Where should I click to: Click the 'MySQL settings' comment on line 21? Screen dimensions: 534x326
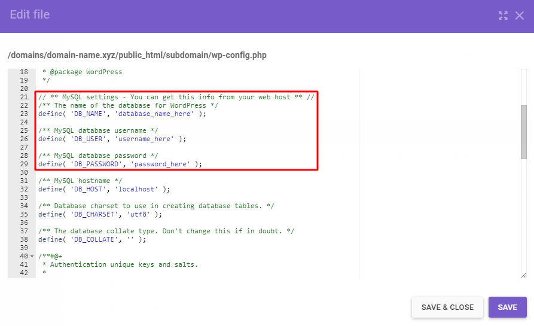click(x=176, y=97)
